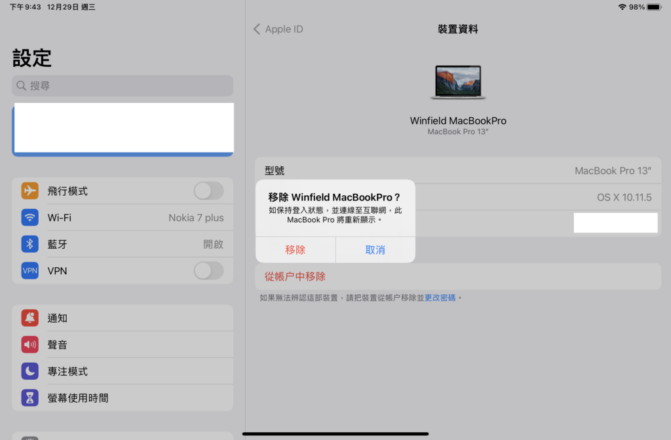Tap the Airplane mode orange icon
671x440 pixels.
pos(30,191)
